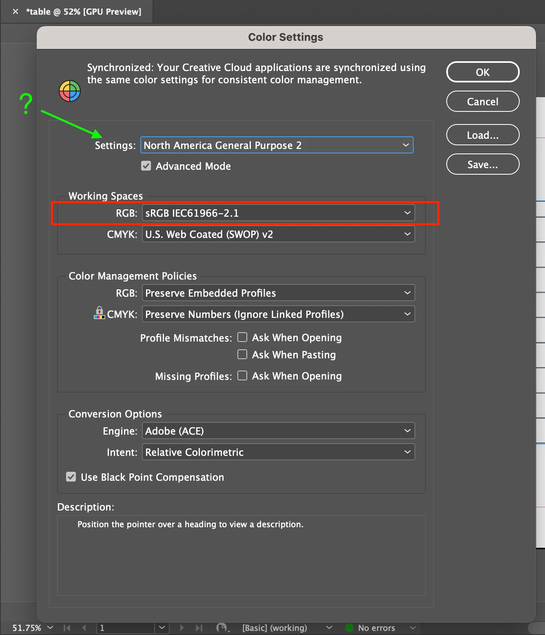Open Color Management Policies RGB dropdown

tap(279, 293)
